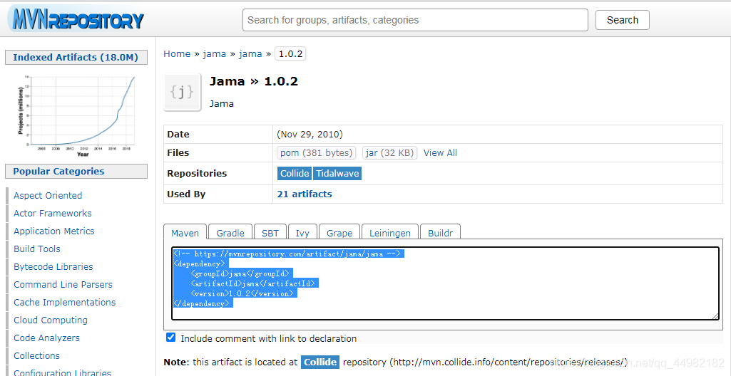Click the textarea resize grip corner
Viewport: 731px width, 376px height.
pos(715,316)
